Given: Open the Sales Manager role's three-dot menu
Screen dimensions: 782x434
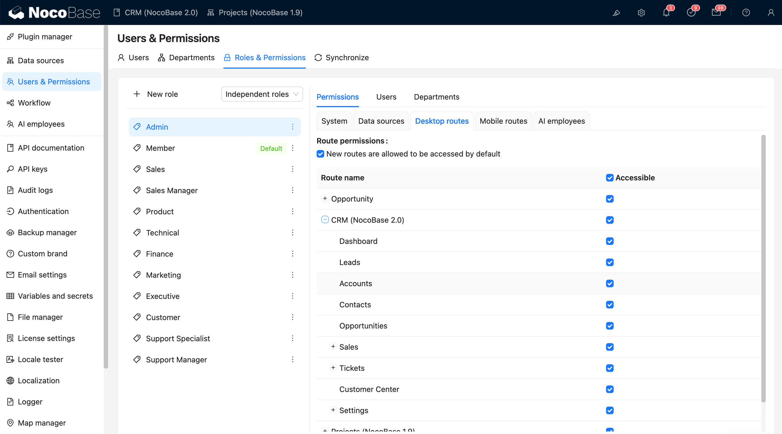Looking at the screenshot, I should [x=293, y=190].
